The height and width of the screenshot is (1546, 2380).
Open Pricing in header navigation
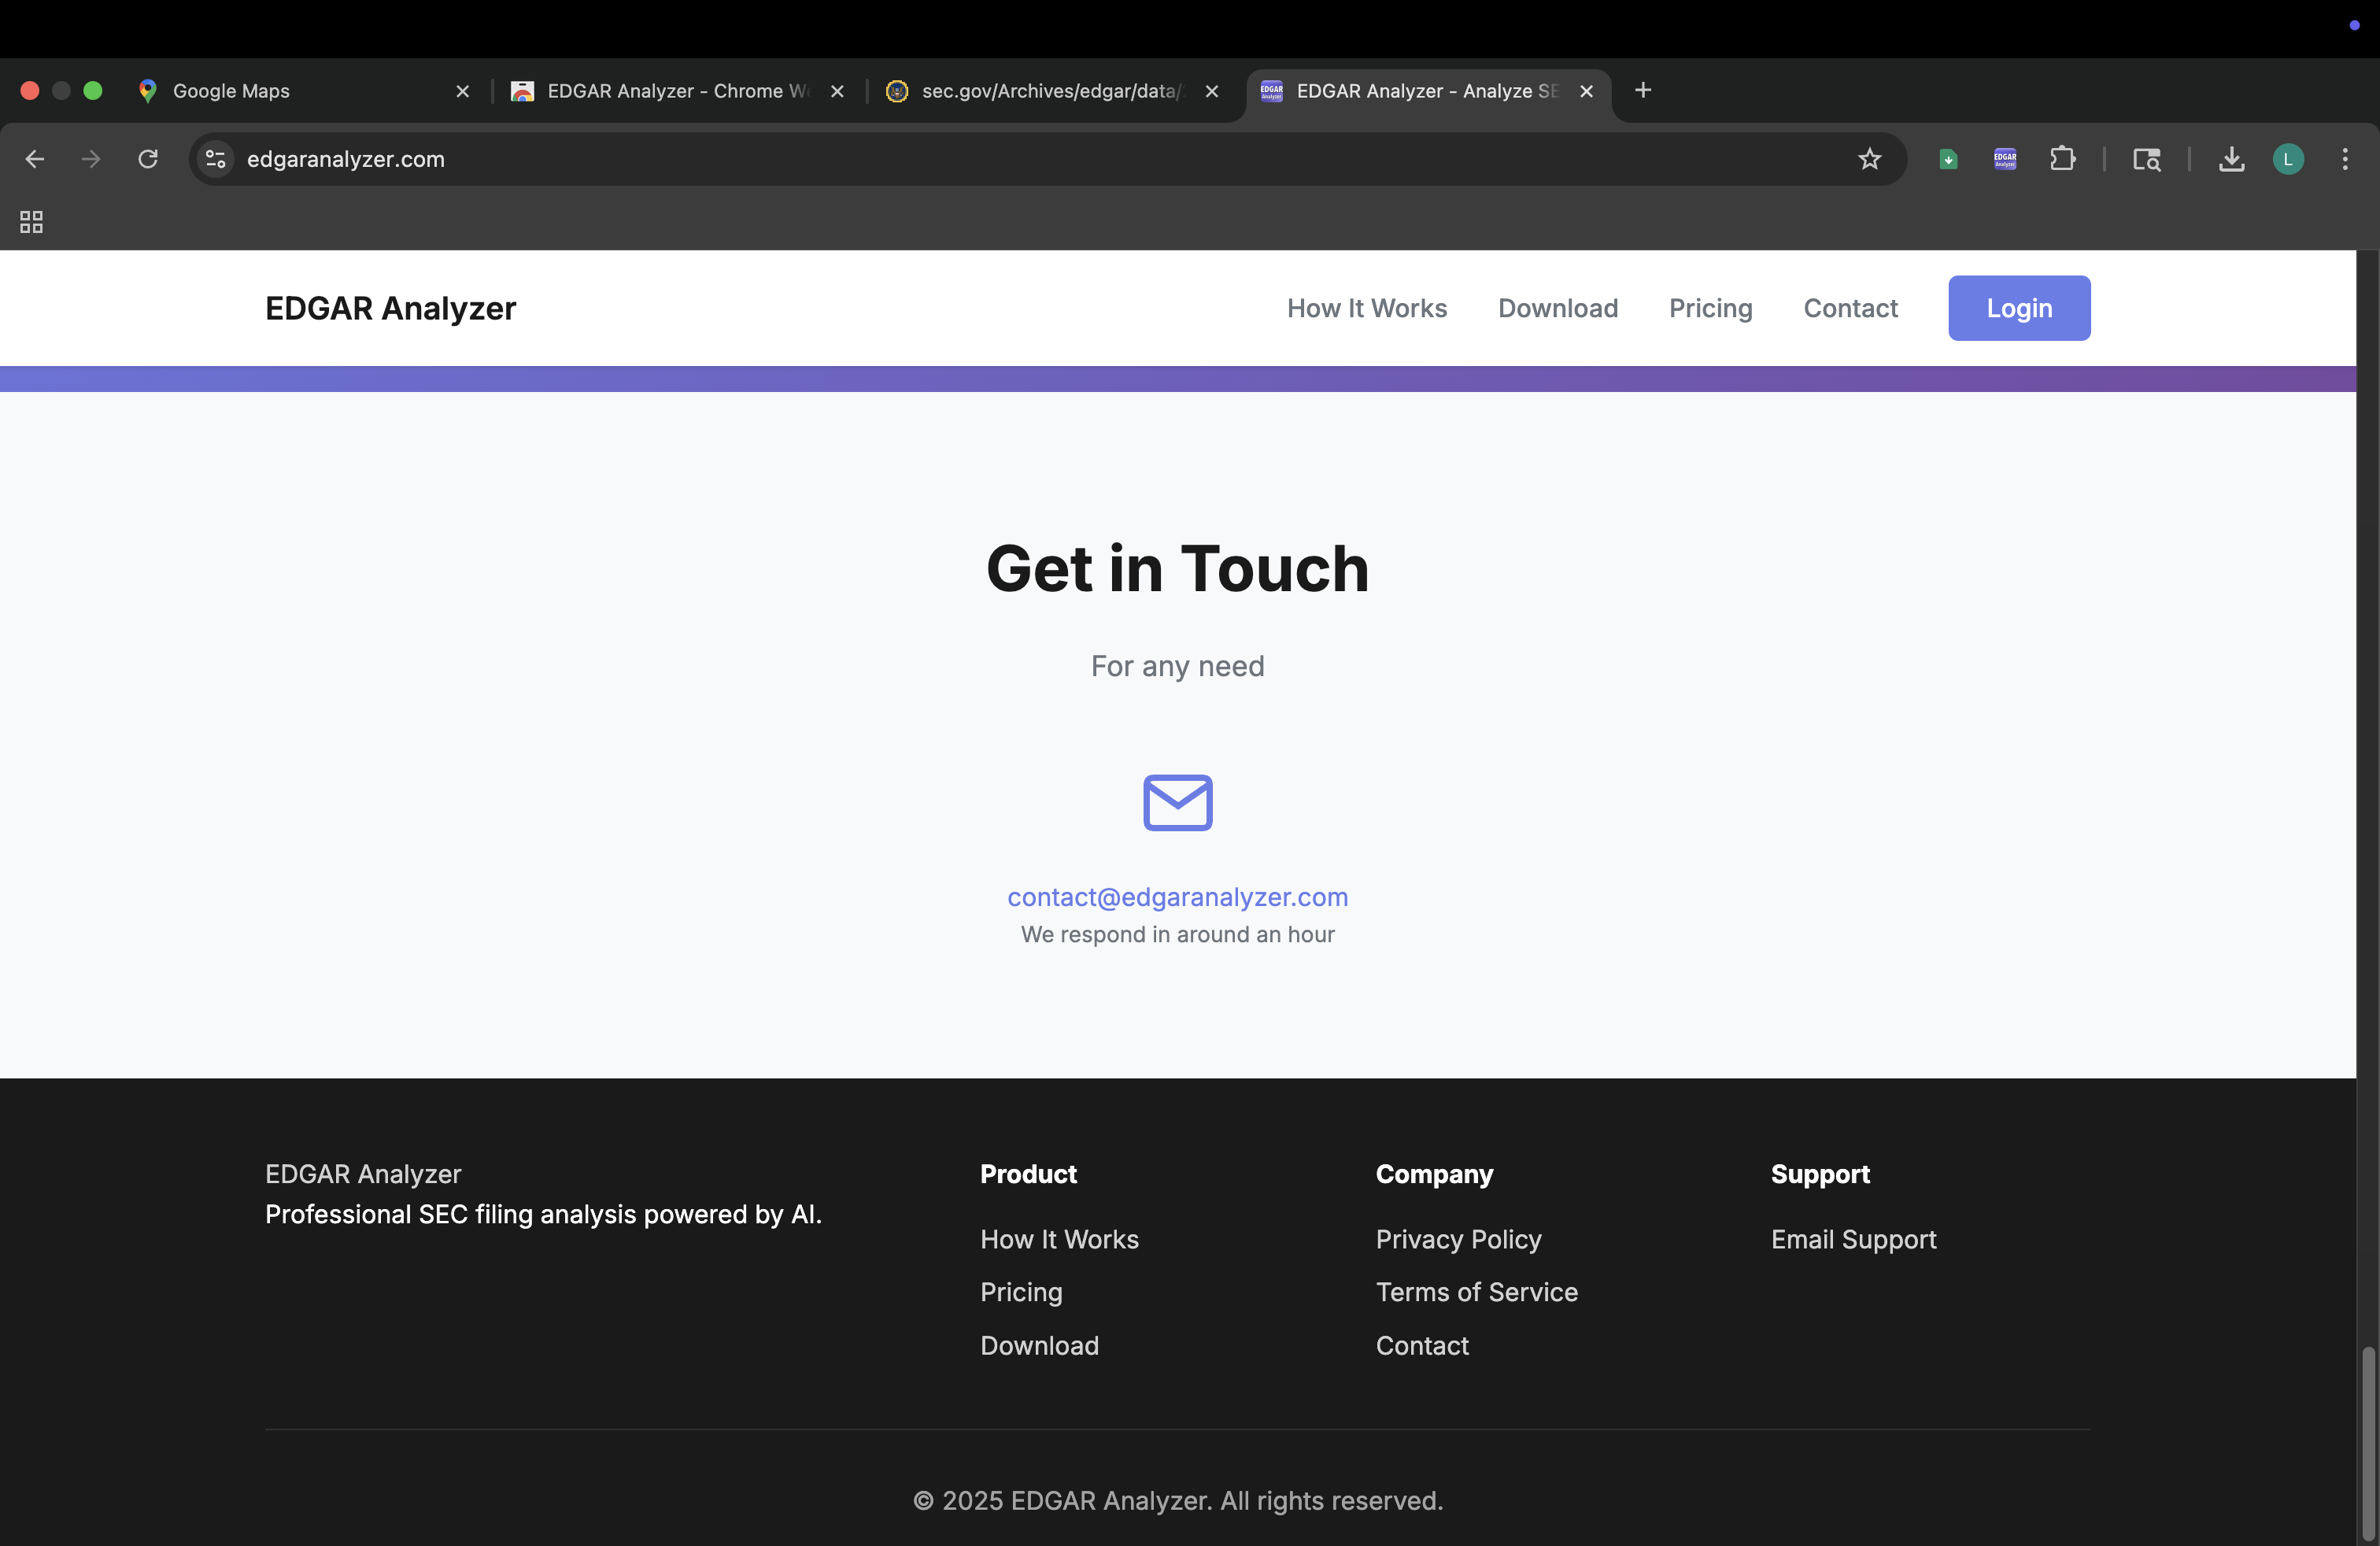point(1710,308)
